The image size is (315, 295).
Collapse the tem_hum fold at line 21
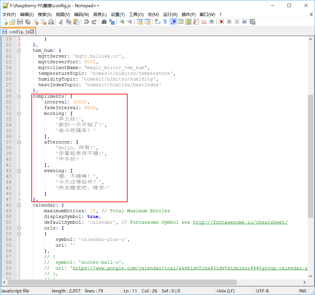[x=19, y=50]
